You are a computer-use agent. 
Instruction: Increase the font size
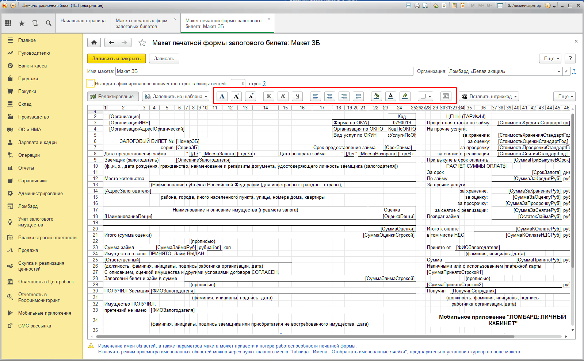point(236,96)
